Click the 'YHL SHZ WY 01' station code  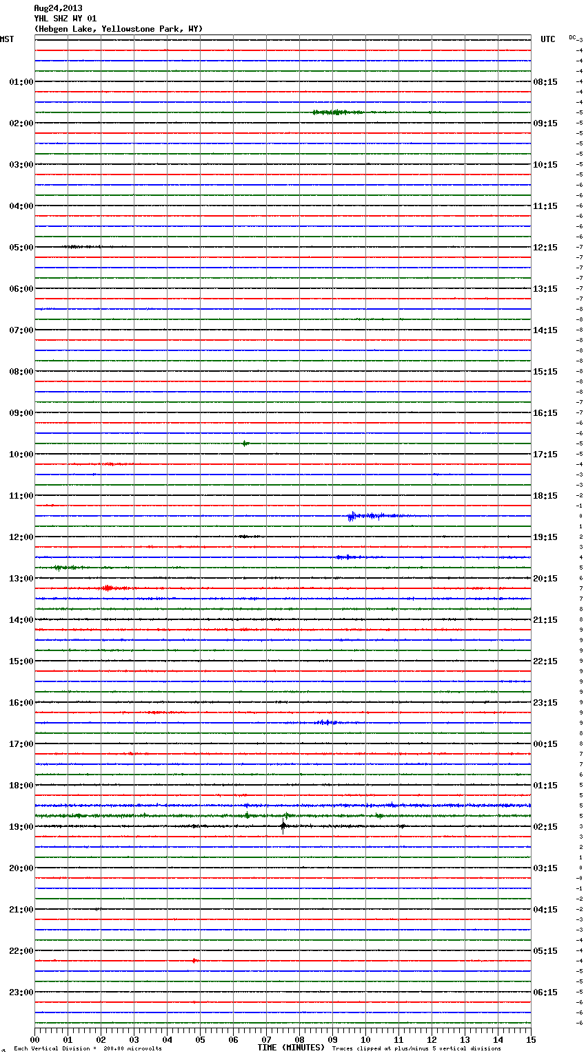tap(65, 19)
